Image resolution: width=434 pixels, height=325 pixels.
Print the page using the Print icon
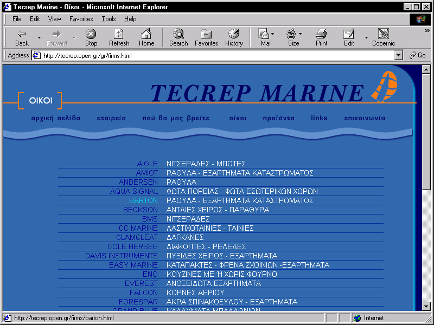(321, 34)
